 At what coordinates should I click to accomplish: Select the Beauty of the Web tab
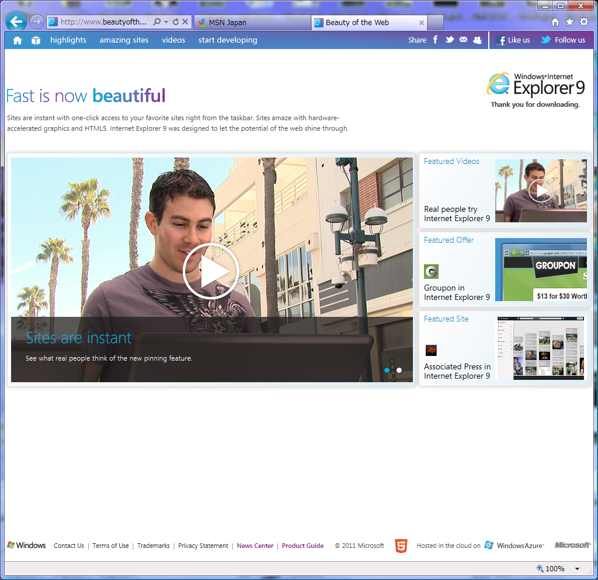click(369, 23)
